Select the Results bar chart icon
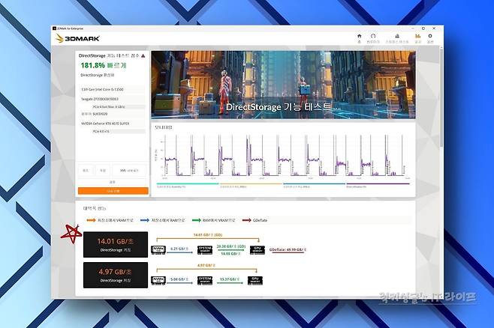Screen dimensions: 494x328 click(x=417, y=37)
